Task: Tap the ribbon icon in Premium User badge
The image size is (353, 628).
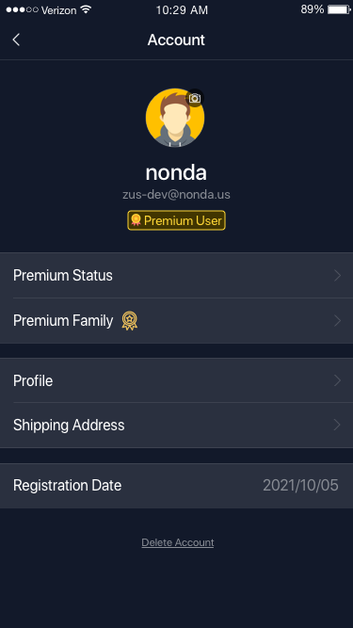Action: 136,220
